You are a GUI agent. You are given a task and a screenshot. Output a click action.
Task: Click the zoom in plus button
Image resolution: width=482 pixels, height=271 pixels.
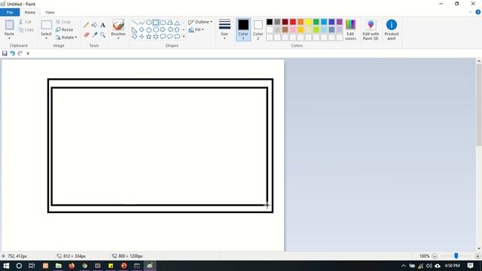pyautogui.click(x=477, y=256)
